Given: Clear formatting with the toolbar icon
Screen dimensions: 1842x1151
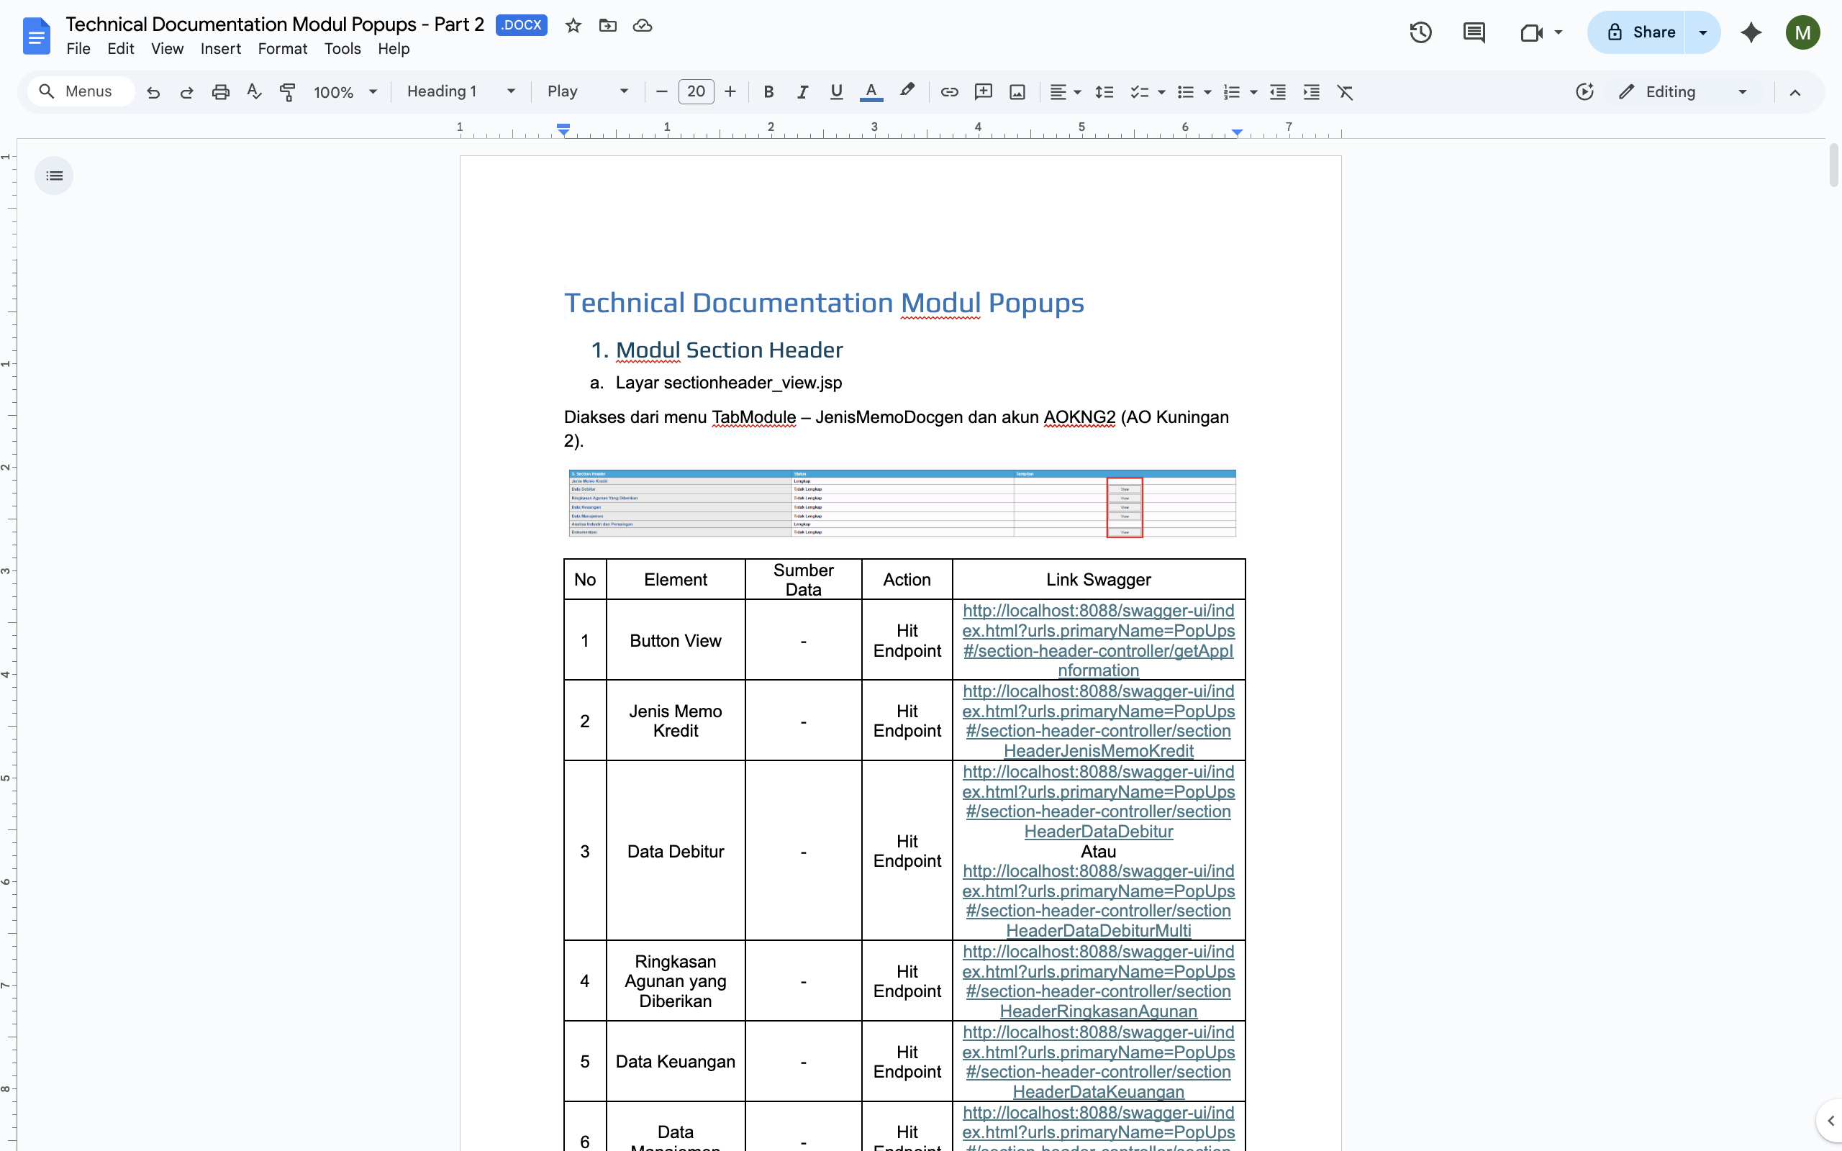Looking at the screenshot, I should click(1345, 92).
